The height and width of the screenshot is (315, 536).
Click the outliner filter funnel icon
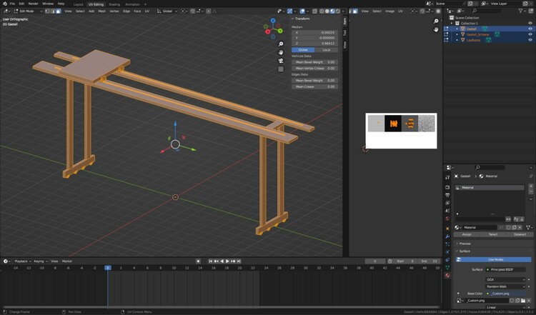pos(520,11)
